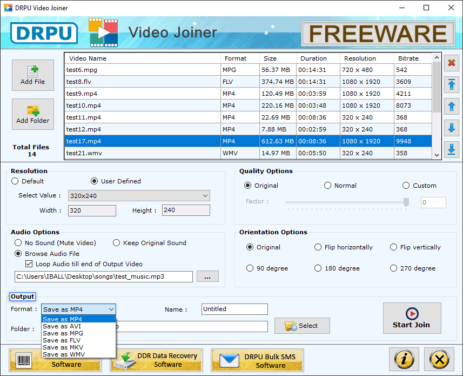Image resolution: width=463 pixels, height=376 pixels.
Task: Click the Duration column header
Action: tap(318, 58)
